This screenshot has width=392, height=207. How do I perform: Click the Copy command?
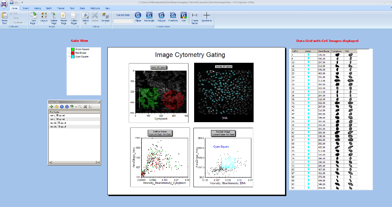click(x=15, y=18)
